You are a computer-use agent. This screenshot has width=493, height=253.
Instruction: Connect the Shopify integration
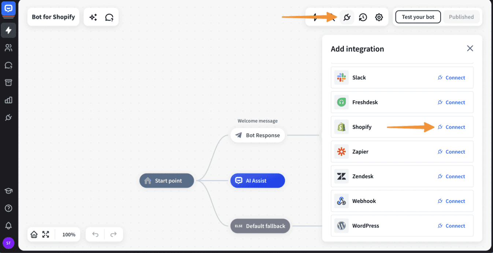pyautogui.click(x=451, y=127)
